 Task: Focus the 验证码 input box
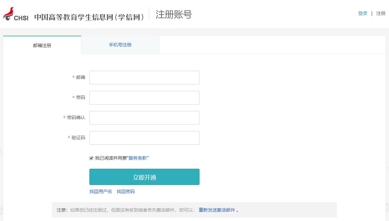(144, 138)
